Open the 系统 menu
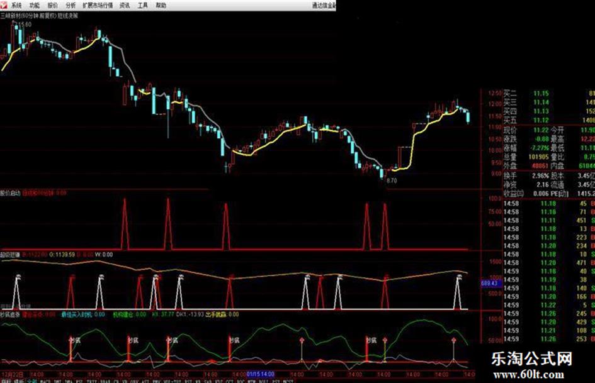 [x=16, y=5]
